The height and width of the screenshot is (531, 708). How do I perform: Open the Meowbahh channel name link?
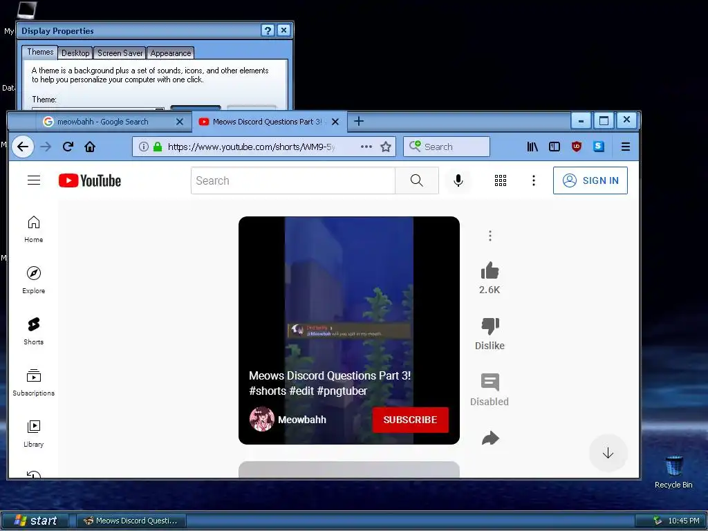pyautogui.click(x=302, y=420)
